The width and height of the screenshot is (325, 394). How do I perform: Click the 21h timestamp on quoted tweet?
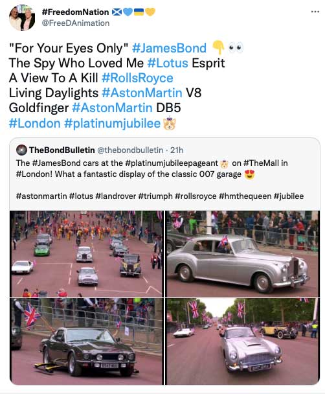pos(177,150)
